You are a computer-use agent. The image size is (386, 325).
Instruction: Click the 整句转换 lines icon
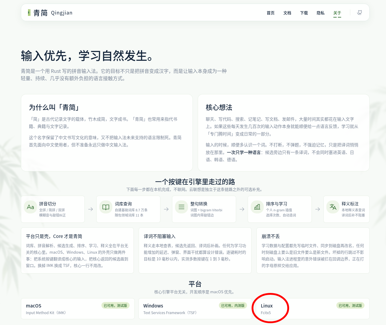(x=181, y=207)
